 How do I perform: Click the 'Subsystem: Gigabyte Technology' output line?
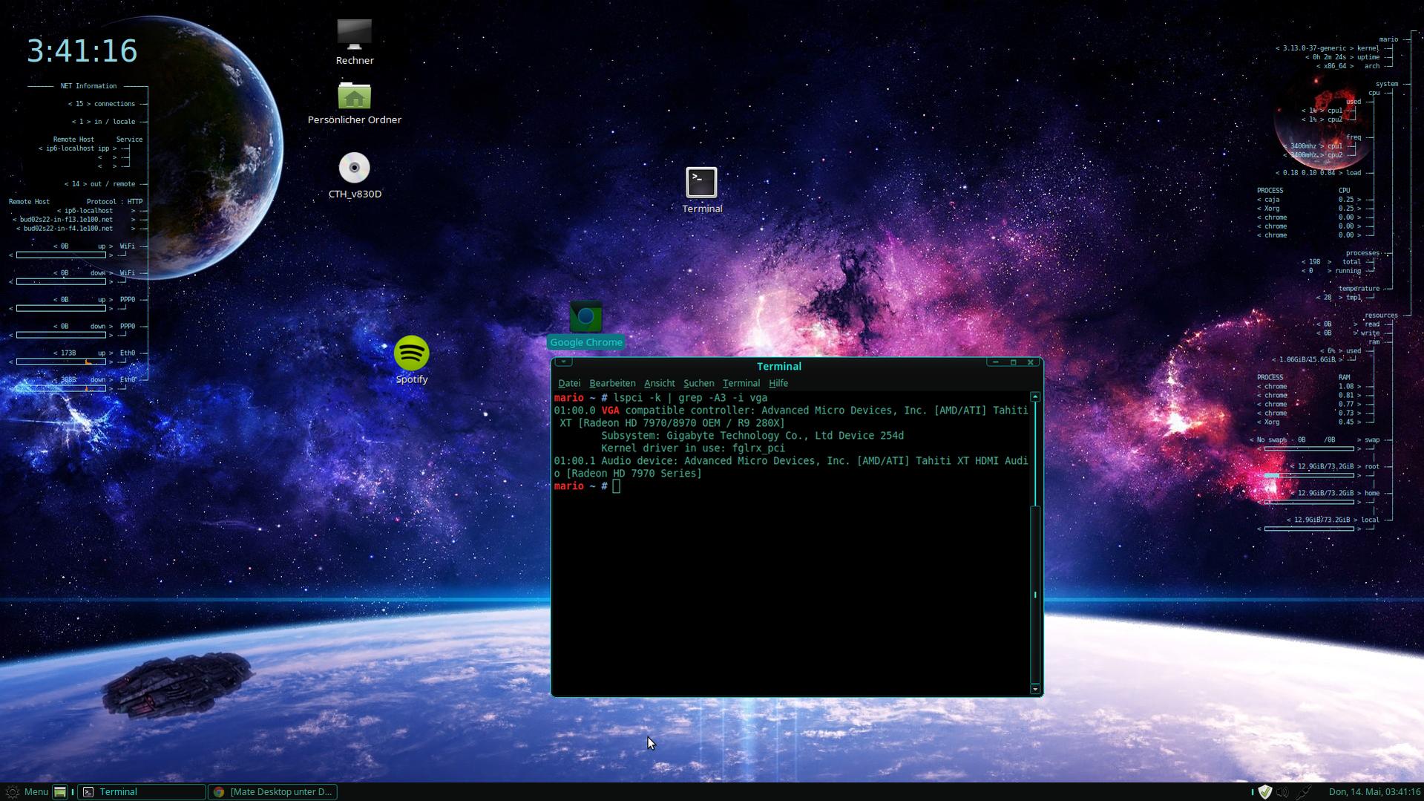pos(752,436)
